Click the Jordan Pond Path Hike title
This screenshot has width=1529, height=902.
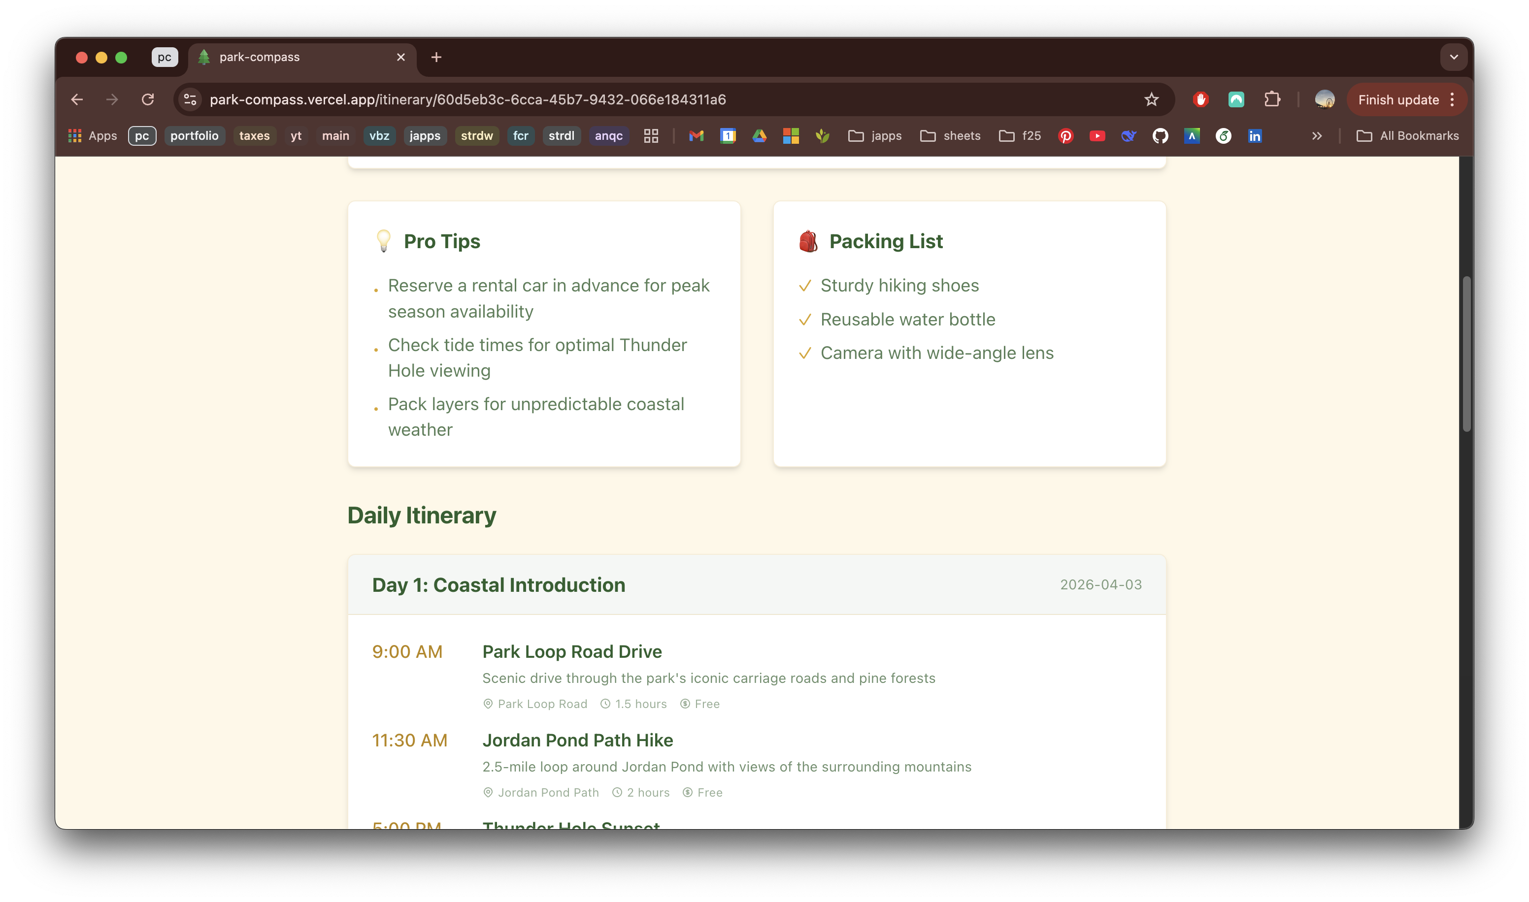click(577, 741)
